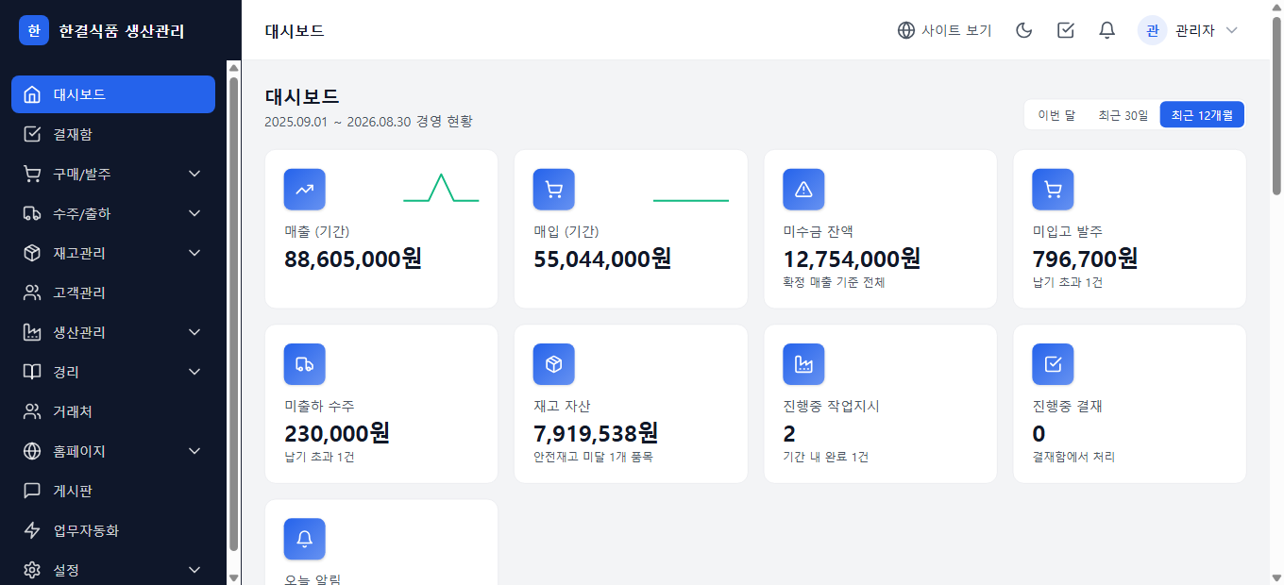Click the 미수금 잔액 warning triangle icon
The image size is (1284, 585).
coord(804,190)
